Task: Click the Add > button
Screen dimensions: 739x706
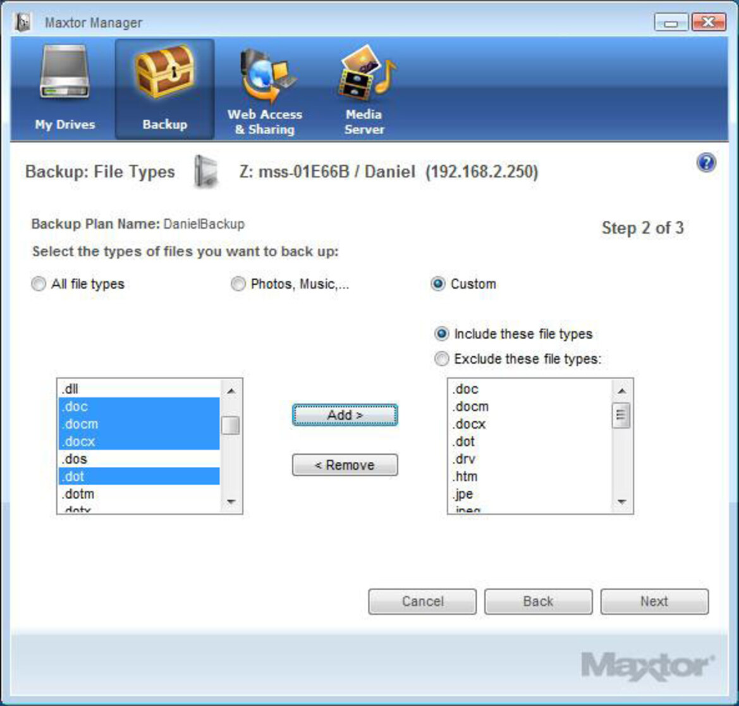Action: pyautogui.click(x=345, y=415)
